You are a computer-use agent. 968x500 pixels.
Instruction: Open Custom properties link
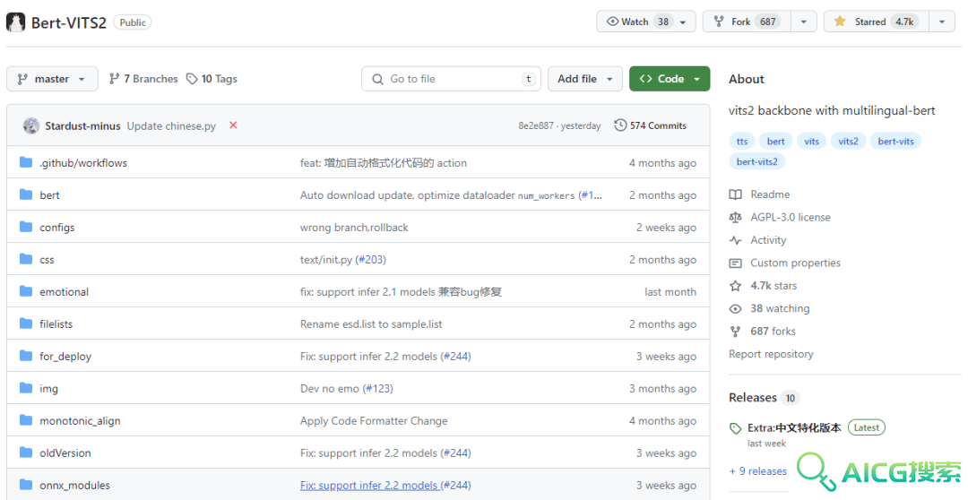(795, 263)
